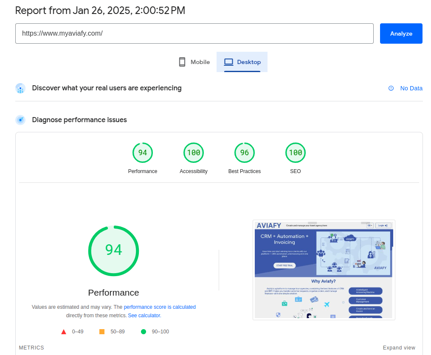431x355 pixels.
Task: Click the METRICS section heading
Action: (x=31, y=348)
